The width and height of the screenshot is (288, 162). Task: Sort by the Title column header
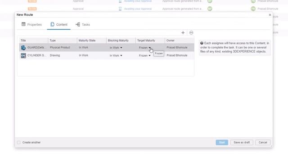pos(34,40)
